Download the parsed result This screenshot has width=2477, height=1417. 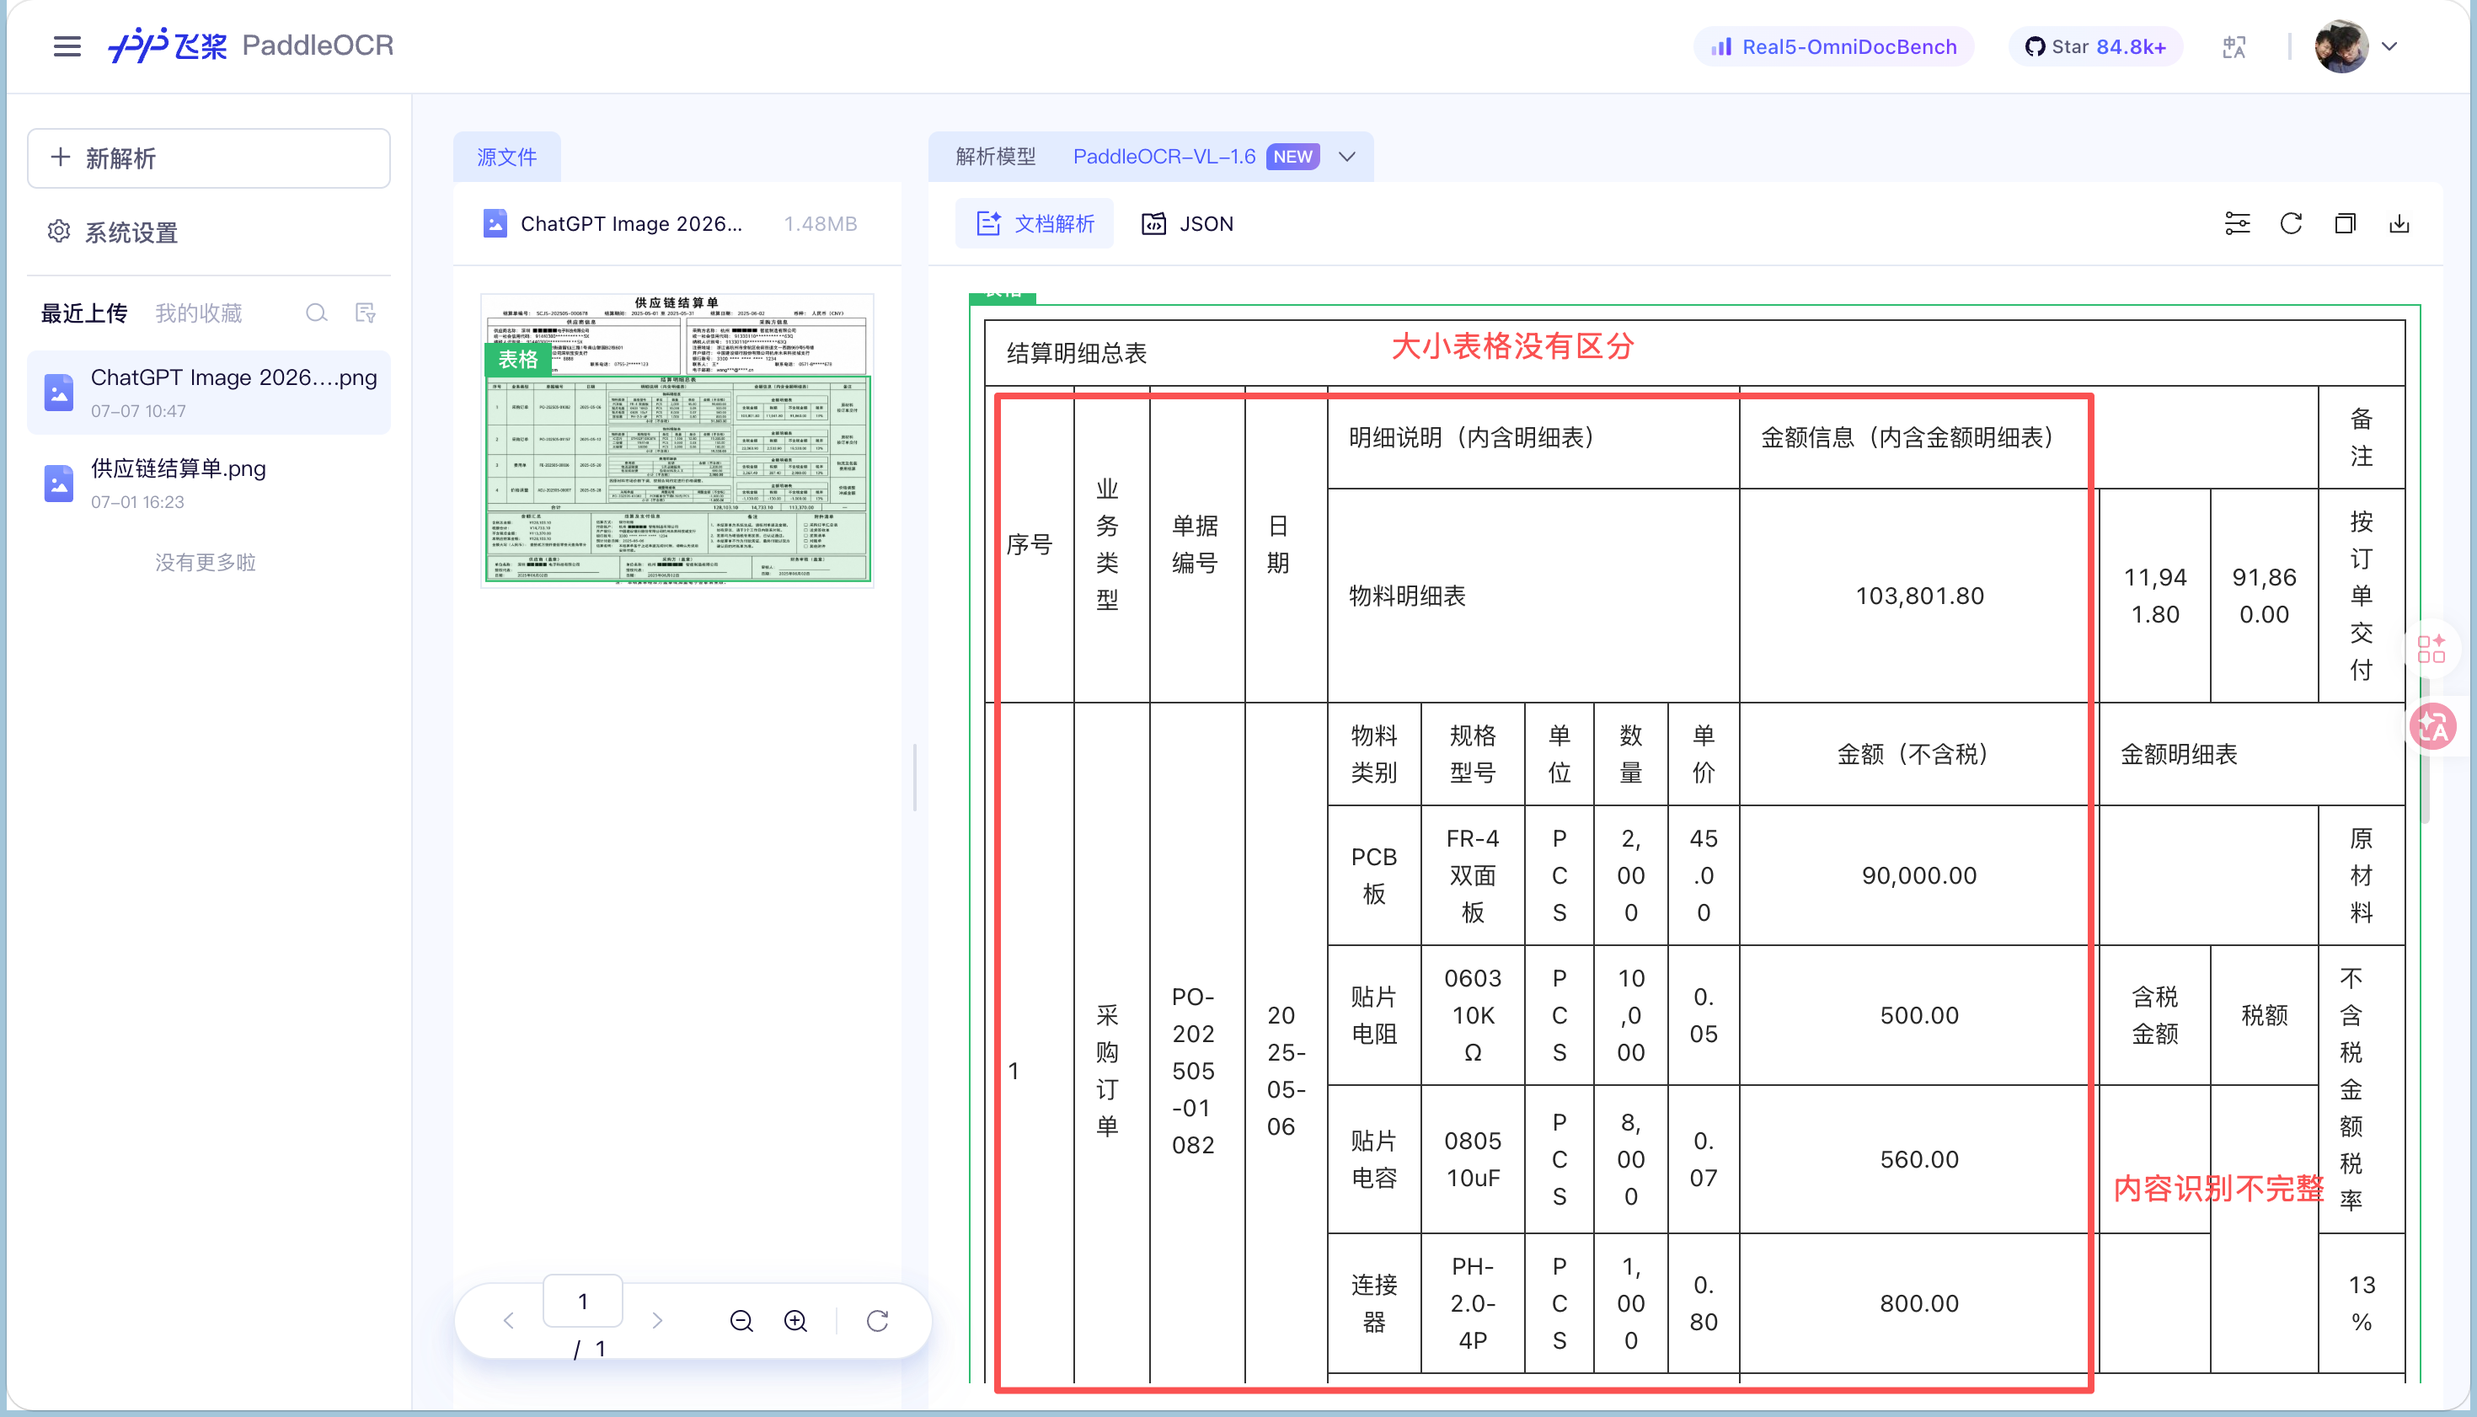2400,224
